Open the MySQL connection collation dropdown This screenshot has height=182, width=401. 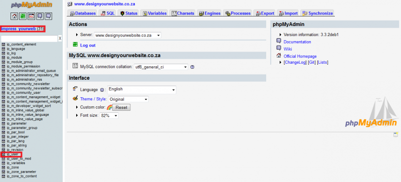pos(161,67)
